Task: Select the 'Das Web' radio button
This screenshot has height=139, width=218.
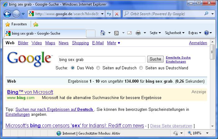Action: (73, 68)
